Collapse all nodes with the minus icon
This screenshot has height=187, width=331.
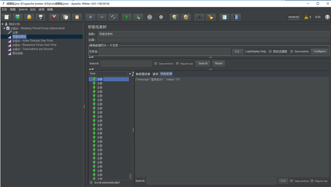pyautogui.click(x=102, y=17)
